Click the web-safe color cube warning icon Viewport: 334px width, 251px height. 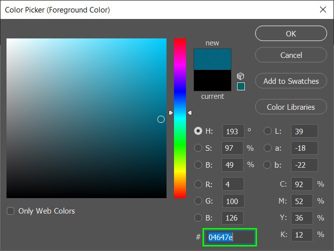point(241,76)
